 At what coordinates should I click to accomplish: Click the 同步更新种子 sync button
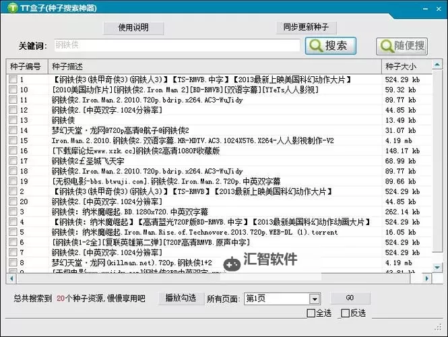pos(306,28)
